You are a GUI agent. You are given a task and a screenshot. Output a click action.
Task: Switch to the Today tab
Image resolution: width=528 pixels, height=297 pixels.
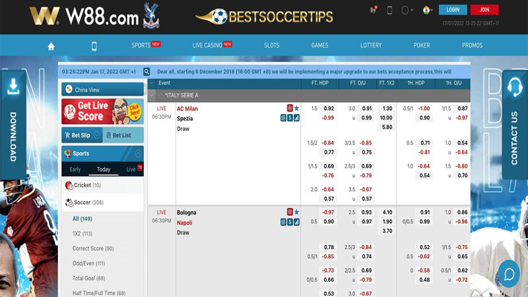point(104,169)
